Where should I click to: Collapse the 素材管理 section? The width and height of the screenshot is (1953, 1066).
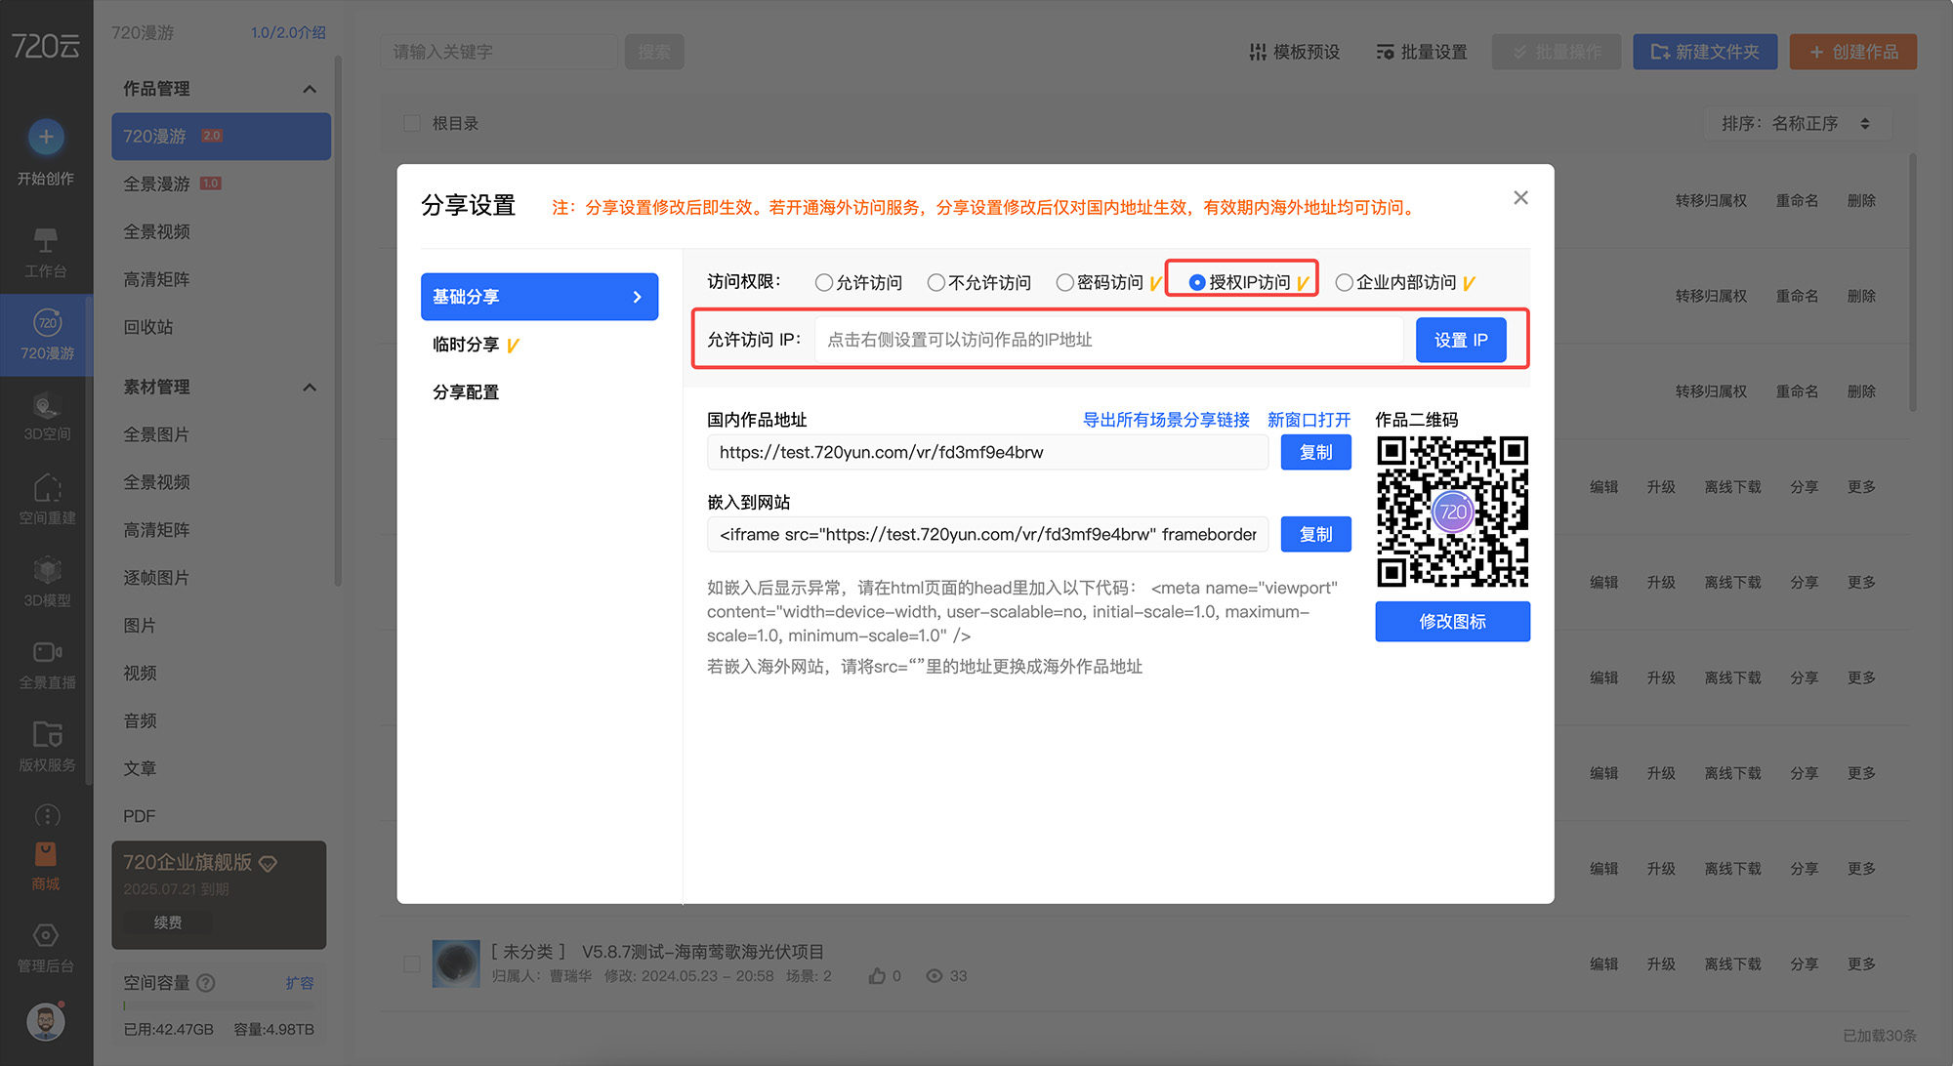pyautogui.click(x=310, y=388)
